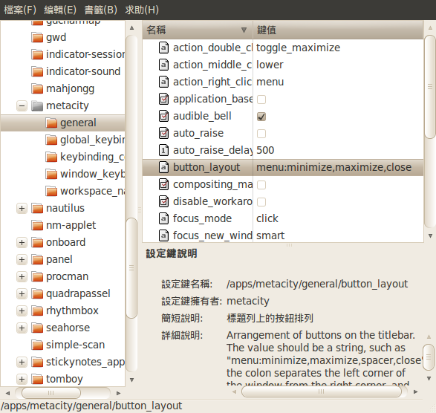Click the action_middle_click string key icon
The height and width of the screenshot is (413, 436).
(163, 65)
